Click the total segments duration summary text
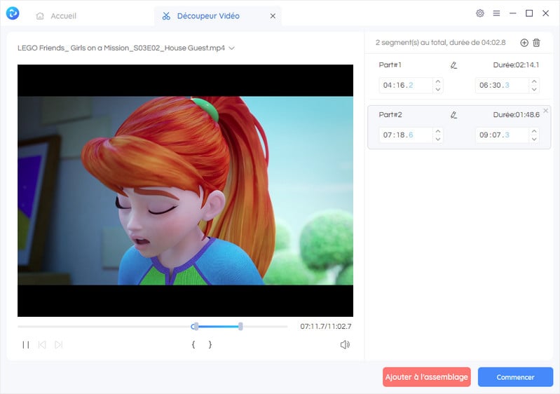This screenshot has height=394, width=560. 440,43
